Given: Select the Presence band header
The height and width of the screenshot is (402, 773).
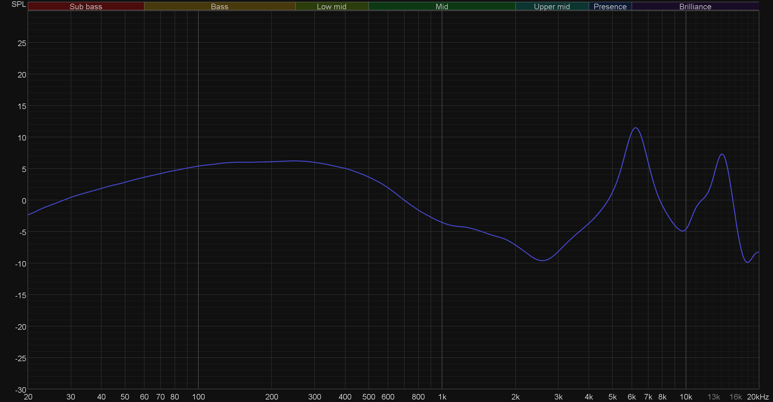Looking at the screenshot, I should [x=610, y=6].
